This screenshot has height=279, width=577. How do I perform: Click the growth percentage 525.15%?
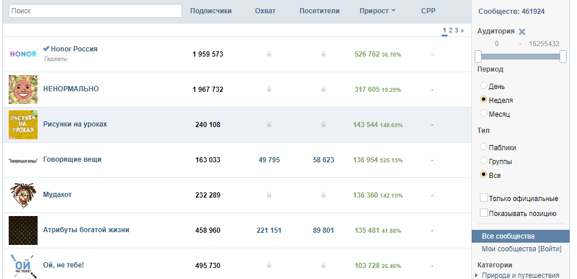click(x=391, y=161)
